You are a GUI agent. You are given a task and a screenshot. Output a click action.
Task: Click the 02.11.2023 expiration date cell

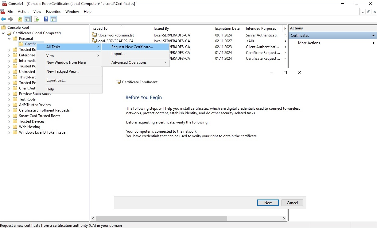click(x=223, y=47)
